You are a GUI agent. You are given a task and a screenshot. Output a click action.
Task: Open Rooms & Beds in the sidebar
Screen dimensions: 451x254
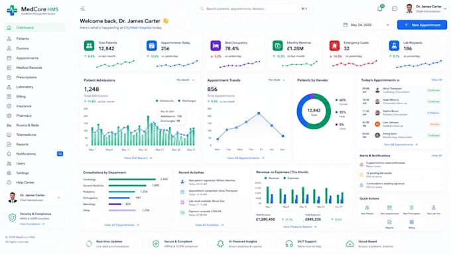click(34, 125)
